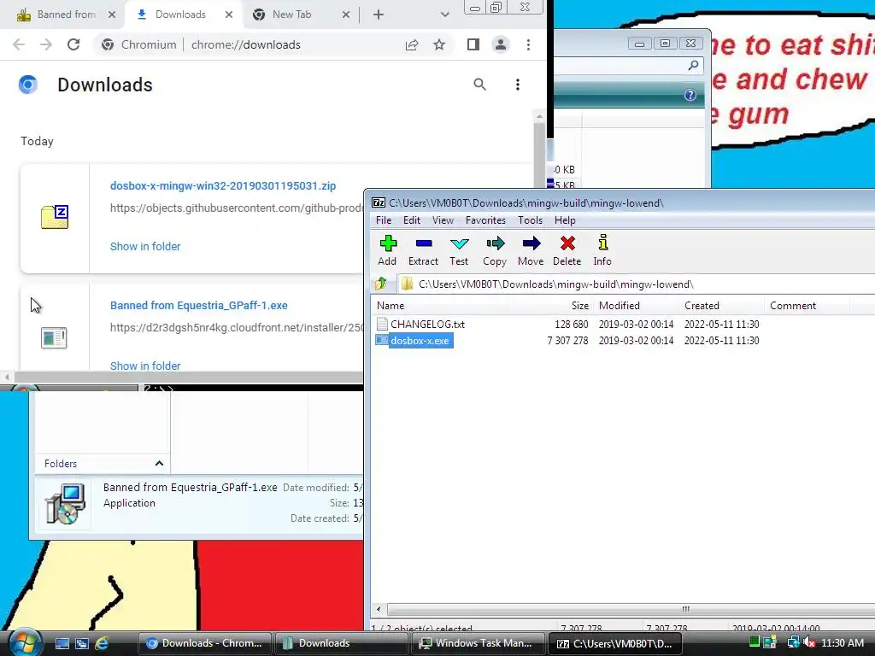This screenshot has height=656, width=875.
Task: Open the Favorites menu in 7-Zip
Action: [485, 220]
